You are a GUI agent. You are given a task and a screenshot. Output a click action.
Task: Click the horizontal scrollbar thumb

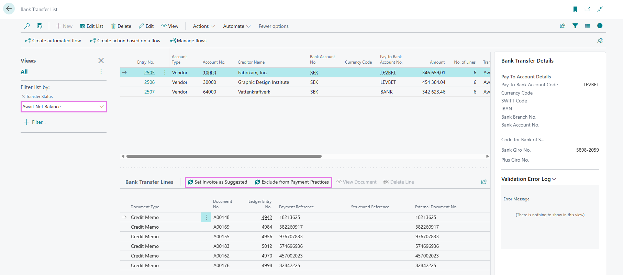click(x=224, y=156)
